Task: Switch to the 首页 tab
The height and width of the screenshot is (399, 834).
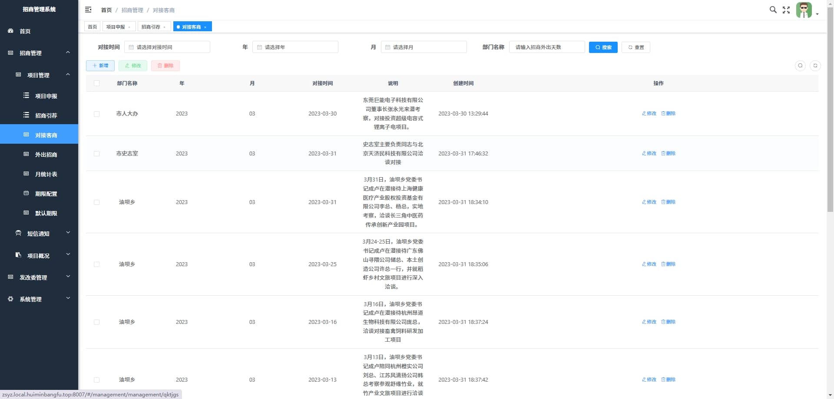Action: (x=93, y=27)
